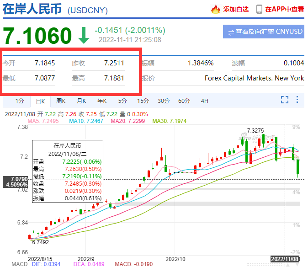
Task: Select the 月K monthly chart tab
Action: tap(81, 101)
